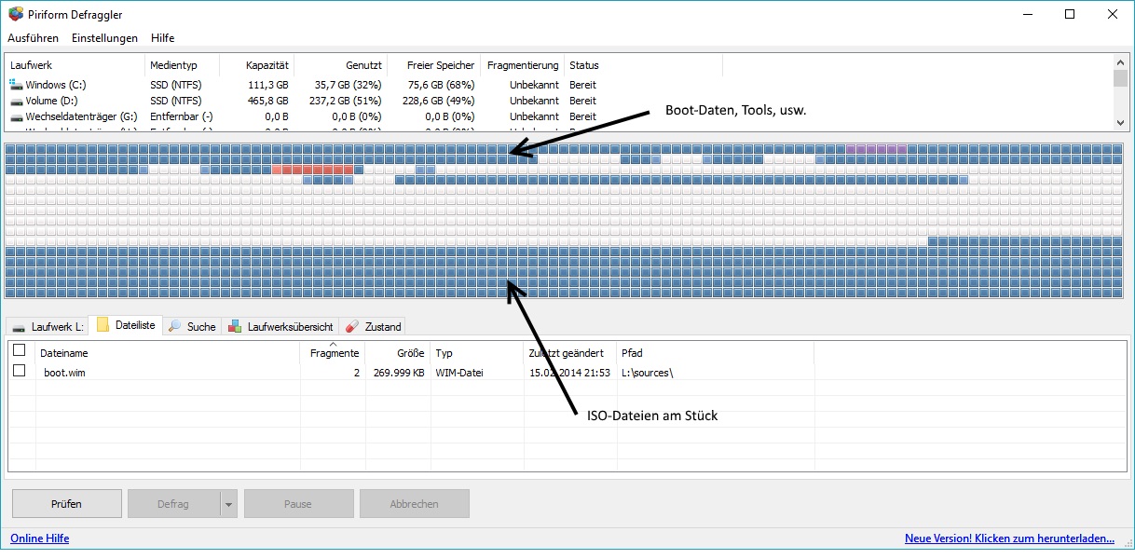Image resolution: width=1135 pixels, height=559 pixels.
Task: Switch to the Suche tab
Action: click(x=192, y=326)
